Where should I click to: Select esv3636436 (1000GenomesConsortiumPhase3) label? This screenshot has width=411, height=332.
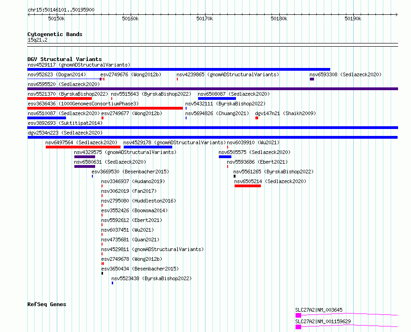(x=83, y=104)
